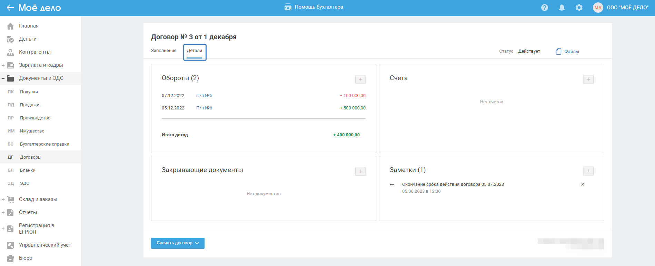Click the date 07.12.2022

coord(173,96)
